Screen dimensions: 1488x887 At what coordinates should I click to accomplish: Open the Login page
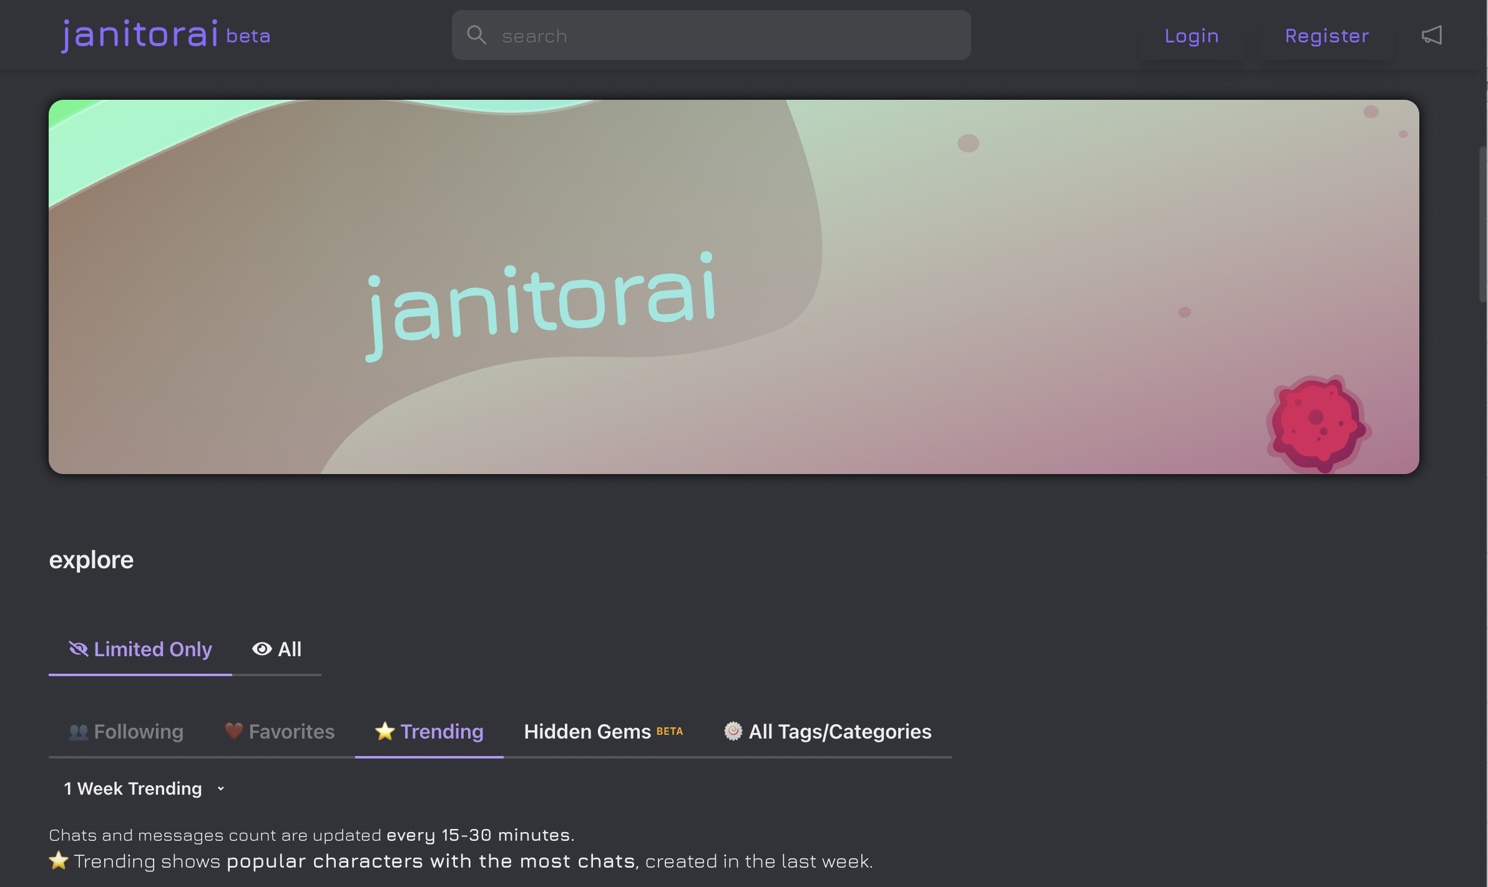click(1192, 36)
